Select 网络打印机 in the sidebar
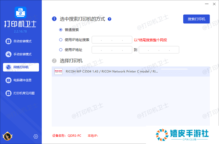 21,67
